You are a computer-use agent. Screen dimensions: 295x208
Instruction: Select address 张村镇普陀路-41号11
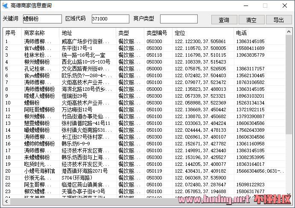point(86,123)
